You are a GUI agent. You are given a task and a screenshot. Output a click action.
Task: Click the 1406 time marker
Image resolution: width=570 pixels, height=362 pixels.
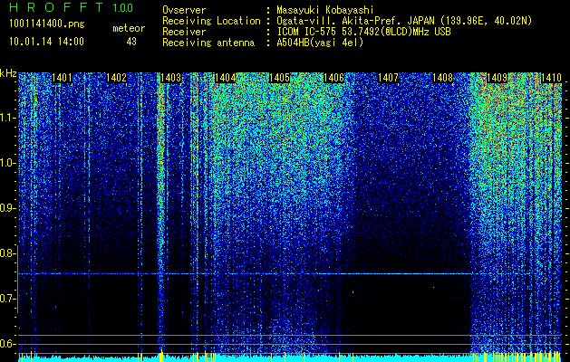point(333,78)
